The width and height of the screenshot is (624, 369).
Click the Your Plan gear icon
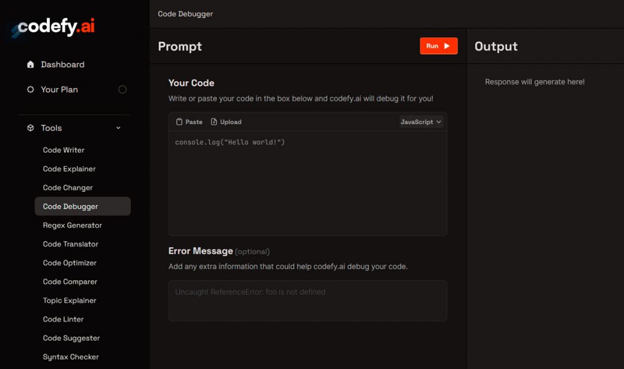click(x=30, y=90)
